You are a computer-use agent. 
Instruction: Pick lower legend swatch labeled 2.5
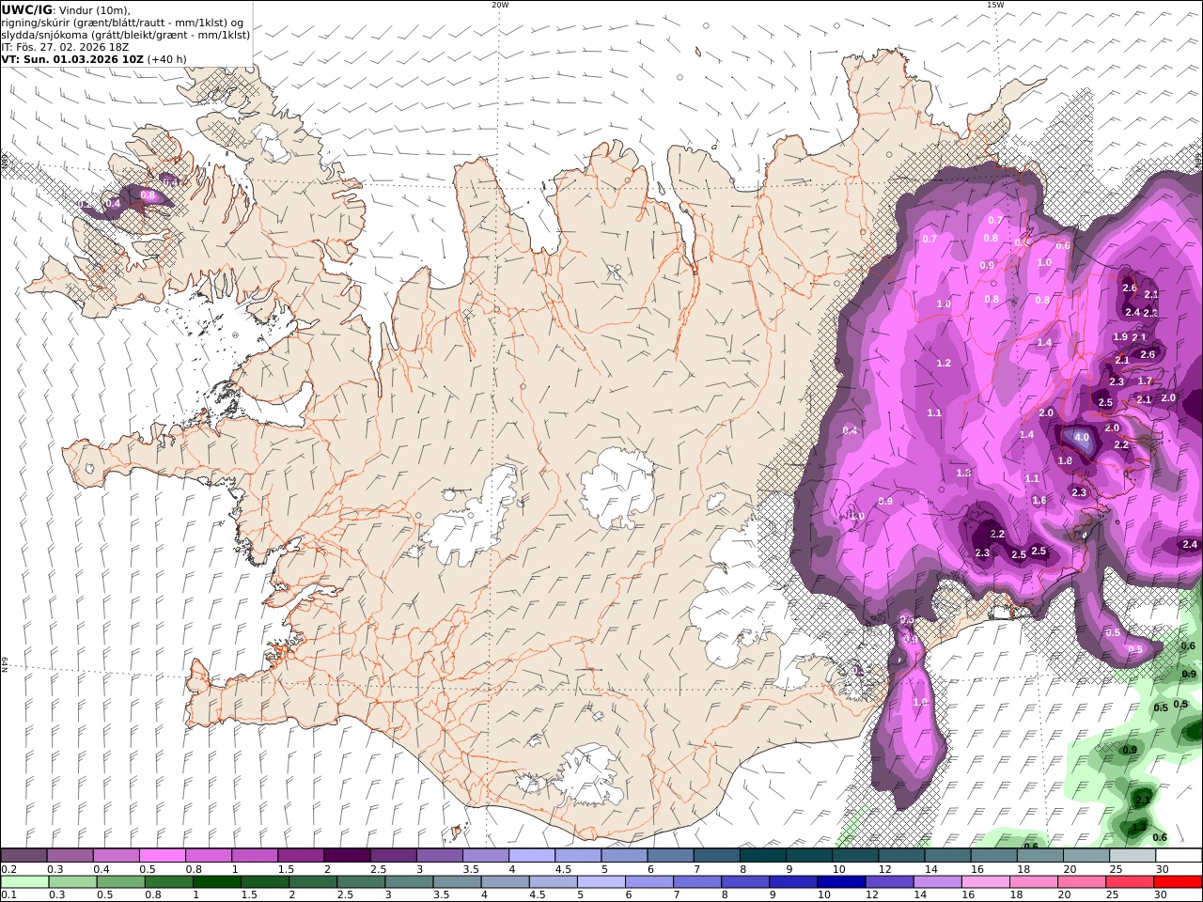click(x=361, y=882)
